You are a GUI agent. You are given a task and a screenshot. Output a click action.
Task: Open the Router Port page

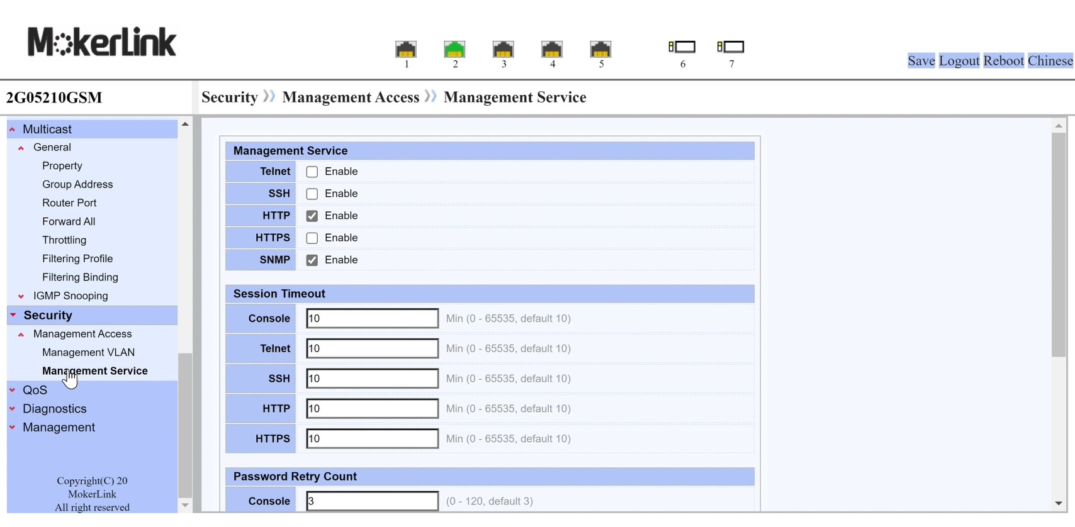[x=69, y=203]
